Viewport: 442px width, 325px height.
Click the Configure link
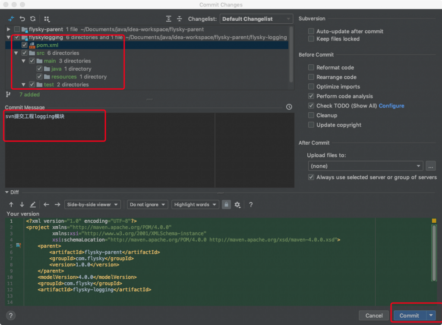(391, 106)
